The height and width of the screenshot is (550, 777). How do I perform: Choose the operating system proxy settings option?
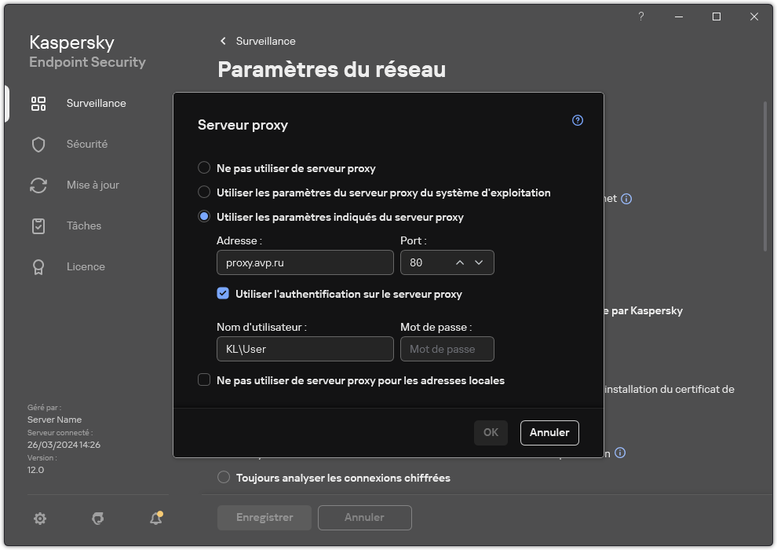click(x=204, y=192)
